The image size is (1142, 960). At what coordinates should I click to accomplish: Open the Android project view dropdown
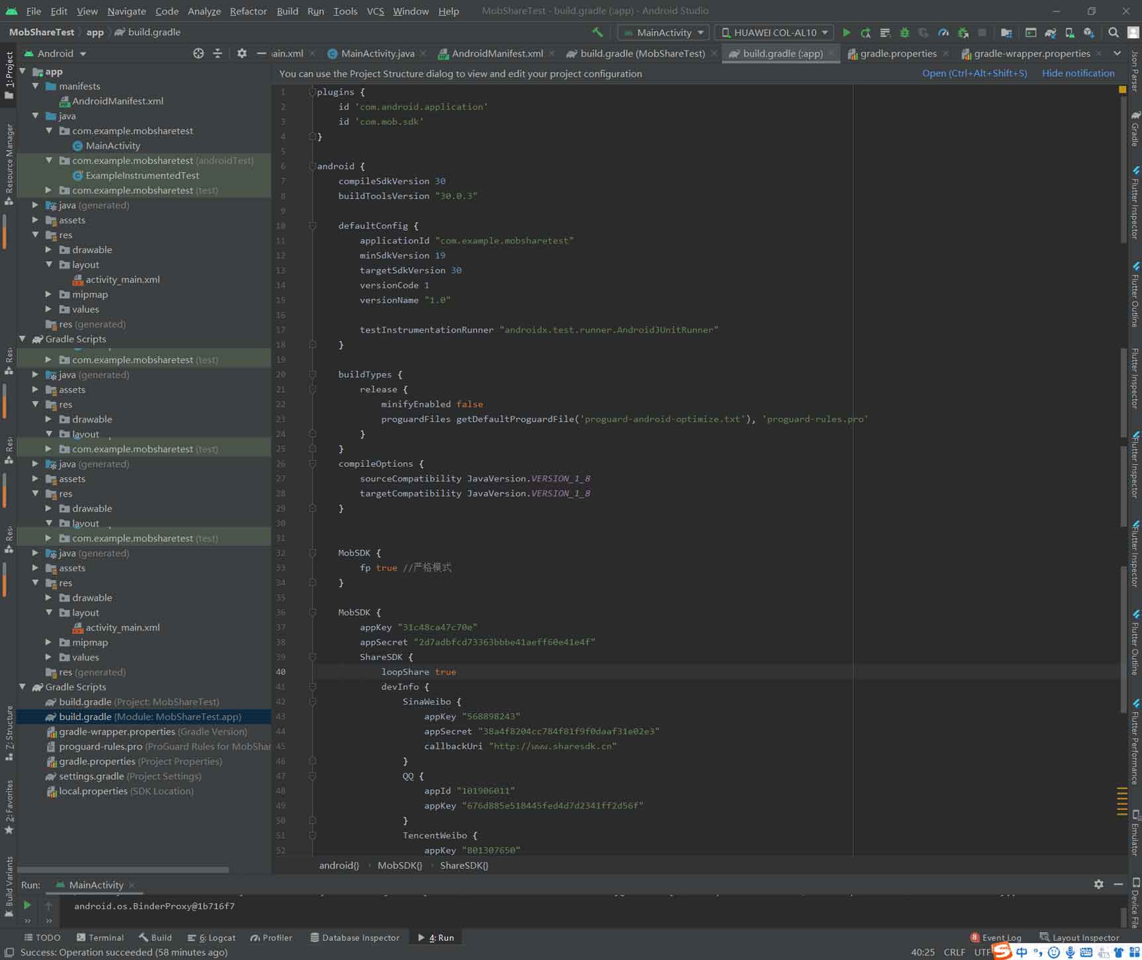pos(56,54)
